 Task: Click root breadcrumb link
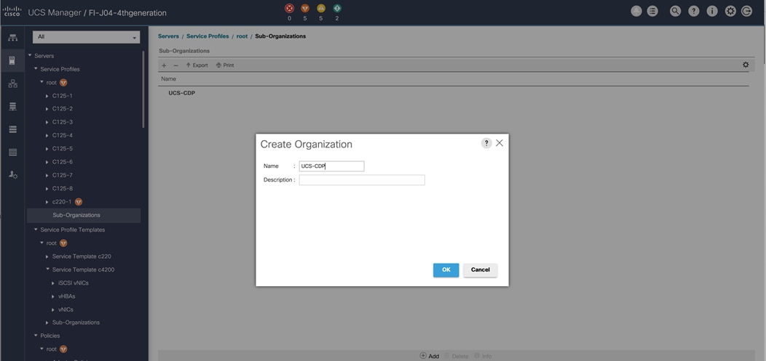click(x=242, y=36)
